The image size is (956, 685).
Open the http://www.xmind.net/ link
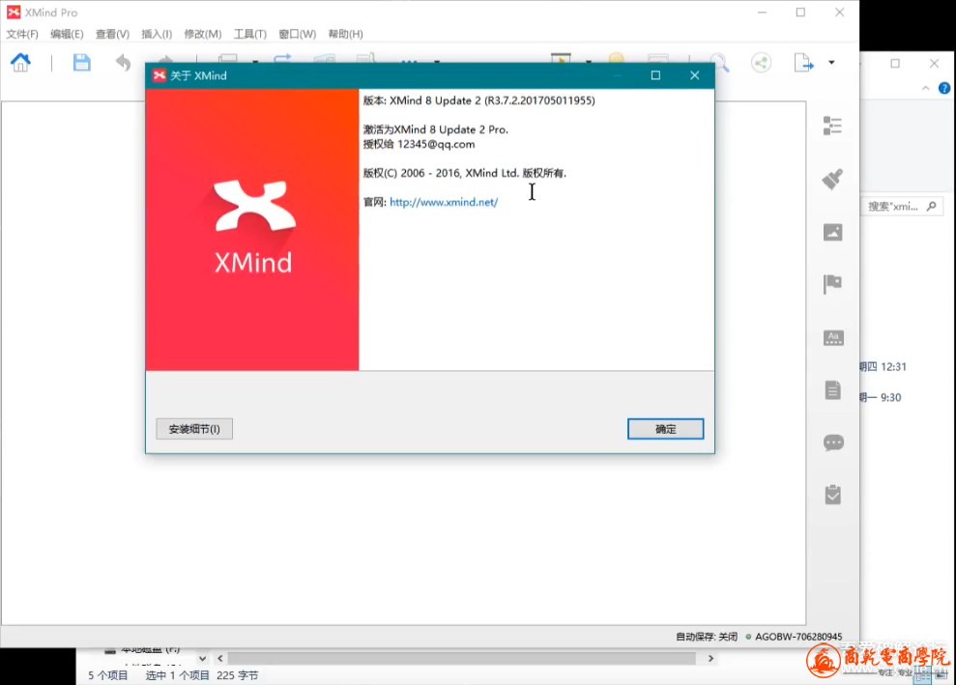tap(444, 202)
